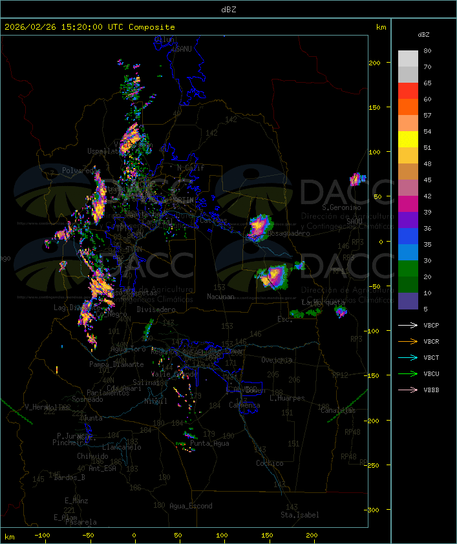Click the green VBCU arrow icon

coord(408,373)
